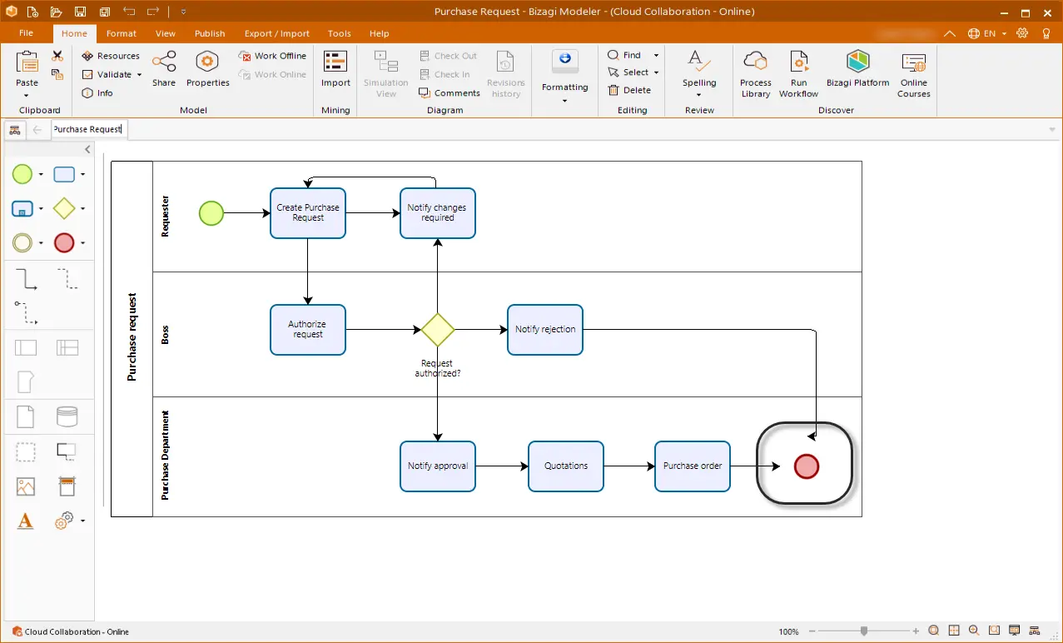Select the sequence flow connector in the palette

[x=27, y=278]
